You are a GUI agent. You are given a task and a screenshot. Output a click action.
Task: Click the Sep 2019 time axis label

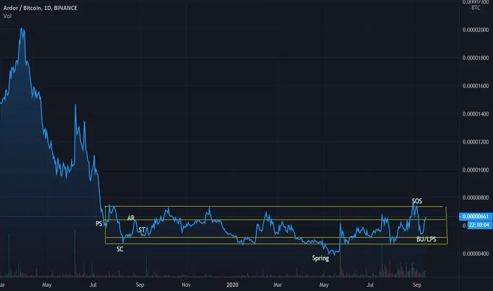click(140, 285)
